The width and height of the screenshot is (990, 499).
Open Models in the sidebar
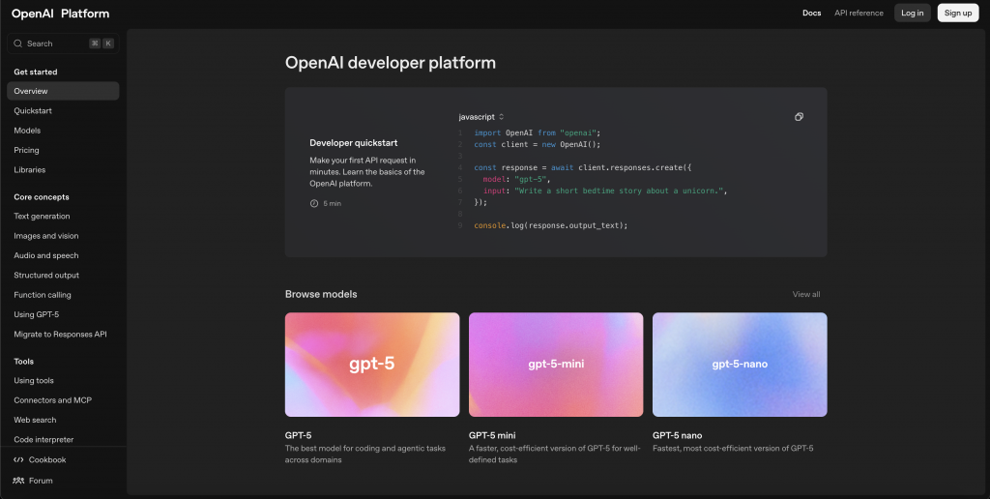pyautogui.click(x=27, y=131)
